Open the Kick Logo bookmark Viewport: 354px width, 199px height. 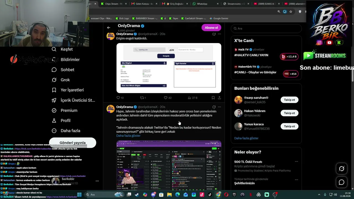pos(122,19)
